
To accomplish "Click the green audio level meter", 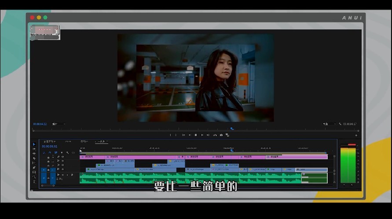I will pyautogui.click(x=348, y=165).
